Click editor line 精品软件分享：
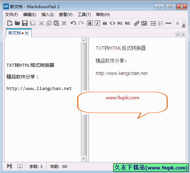Screen dimensions: 190x173 click(x=22, y=77)
